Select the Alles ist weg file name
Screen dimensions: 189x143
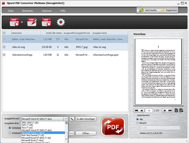pyautogui.click(x=18, y=47)
